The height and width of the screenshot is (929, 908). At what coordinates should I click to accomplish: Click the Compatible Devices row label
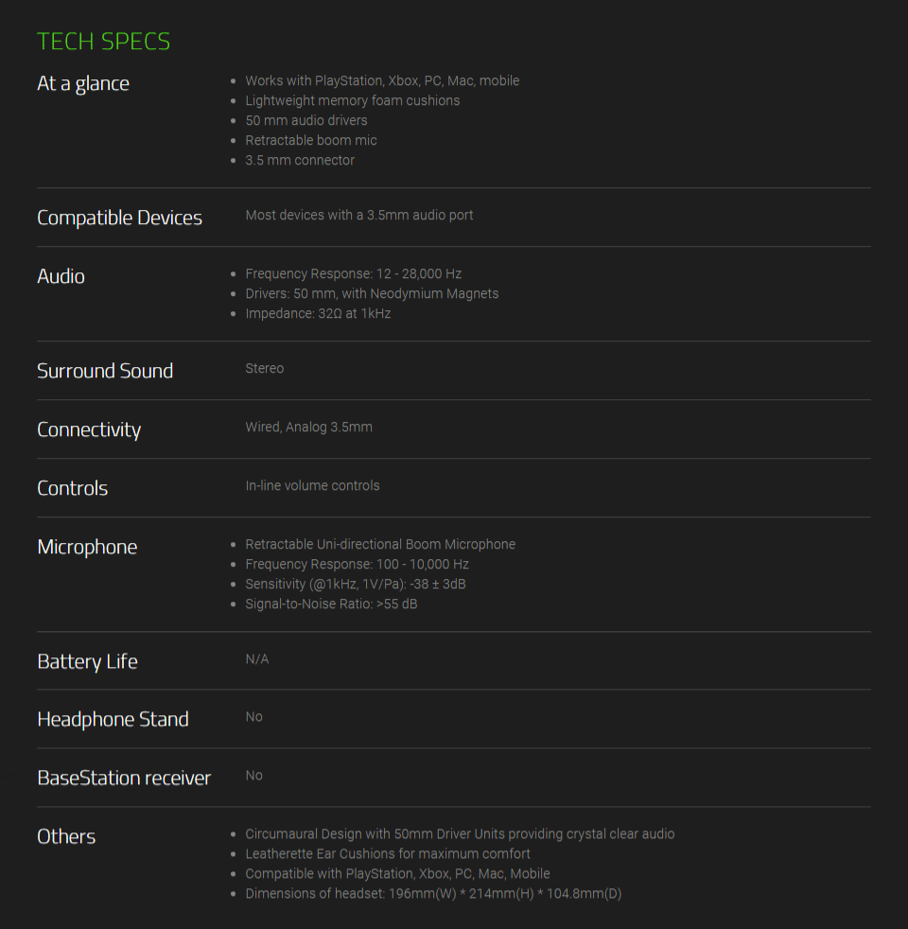pyautogui.click(x=119, y=218)
